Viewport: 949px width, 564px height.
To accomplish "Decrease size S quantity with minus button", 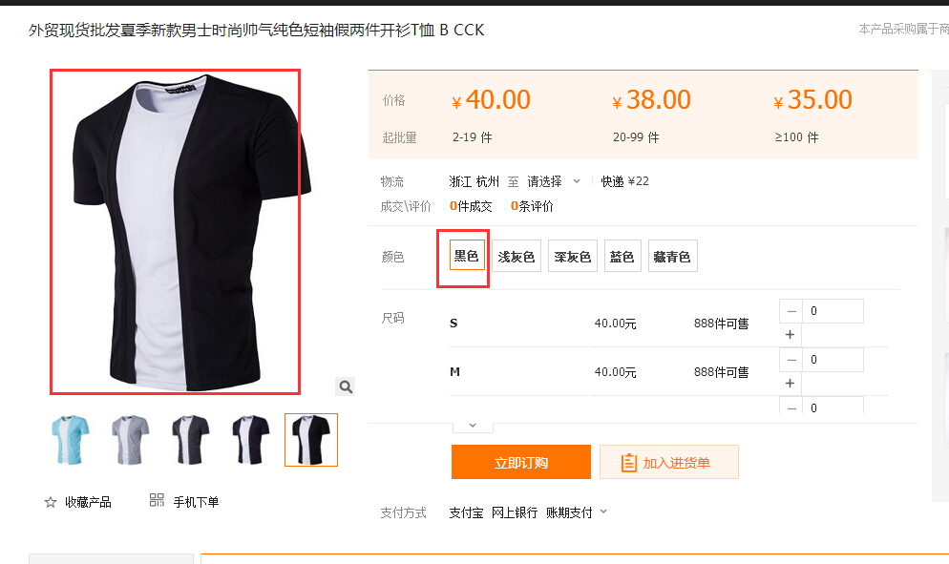I will click(791, 311).
